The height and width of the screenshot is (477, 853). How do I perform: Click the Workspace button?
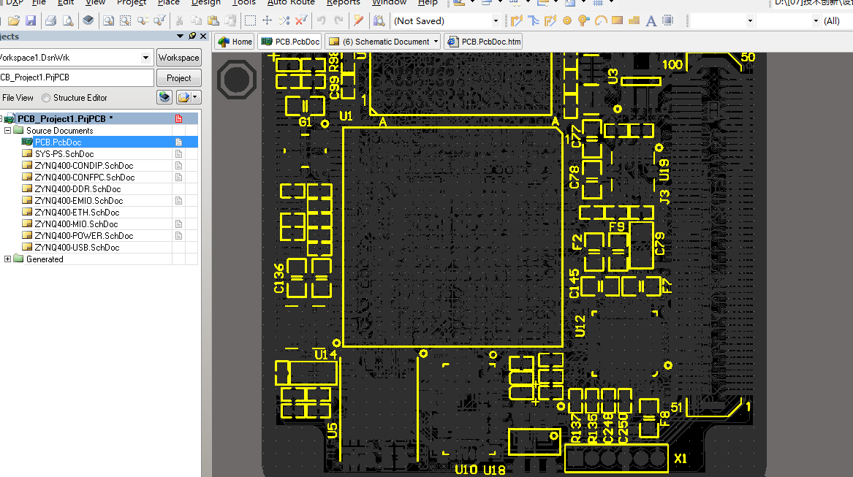tap(179, 58)
